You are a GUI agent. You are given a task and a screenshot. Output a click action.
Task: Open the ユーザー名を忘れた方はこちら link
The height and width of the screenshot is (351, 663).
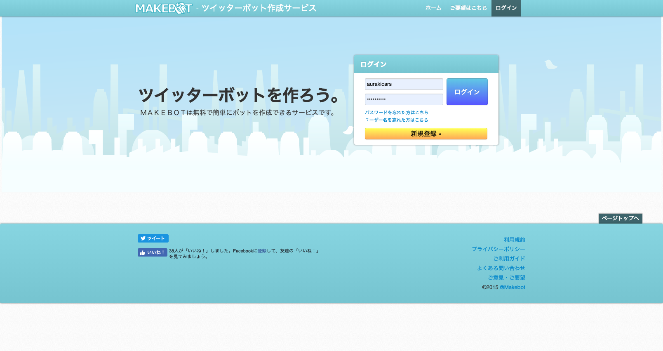[396, 120]
